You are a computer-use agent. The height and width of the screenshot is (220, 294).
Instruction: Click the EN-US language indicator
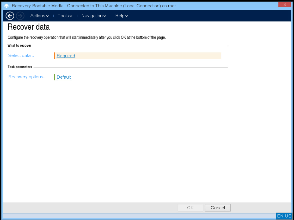[284, 216]
